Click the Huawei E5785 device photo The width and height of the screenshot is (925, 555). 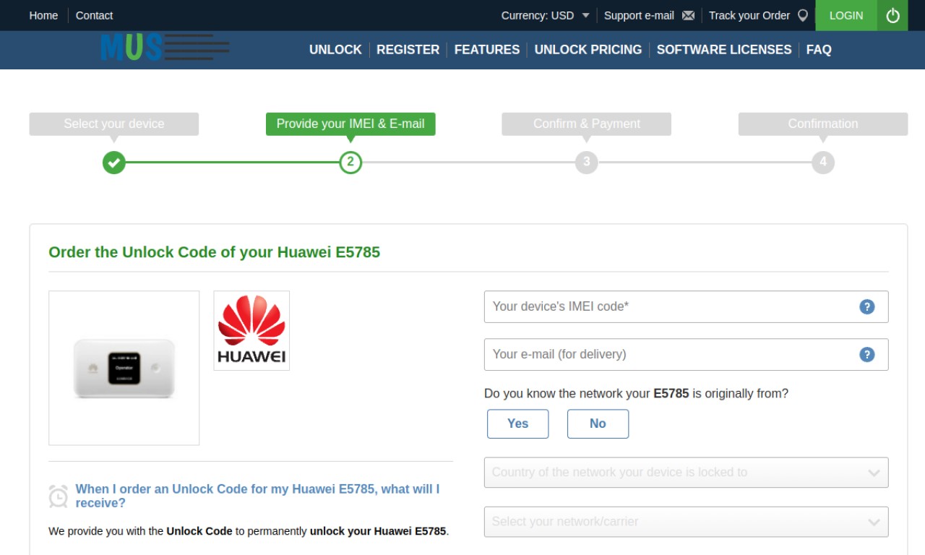point(124,368)
